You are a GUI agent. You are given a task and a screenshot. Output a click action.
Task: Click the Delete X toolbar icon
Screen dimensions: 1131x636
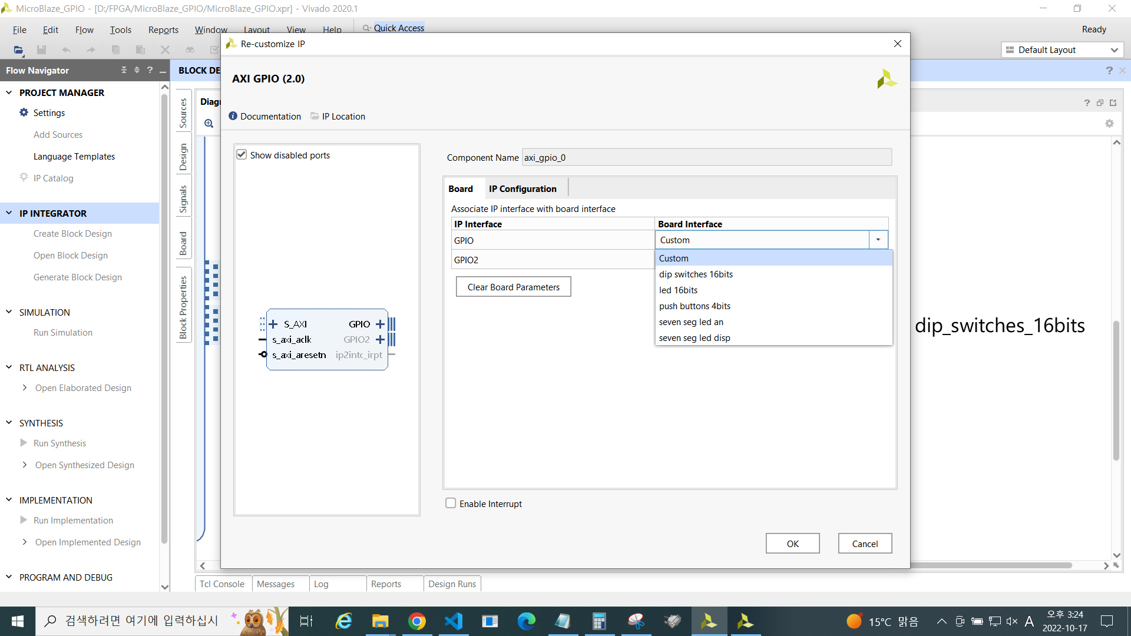(x=165, y=50)
